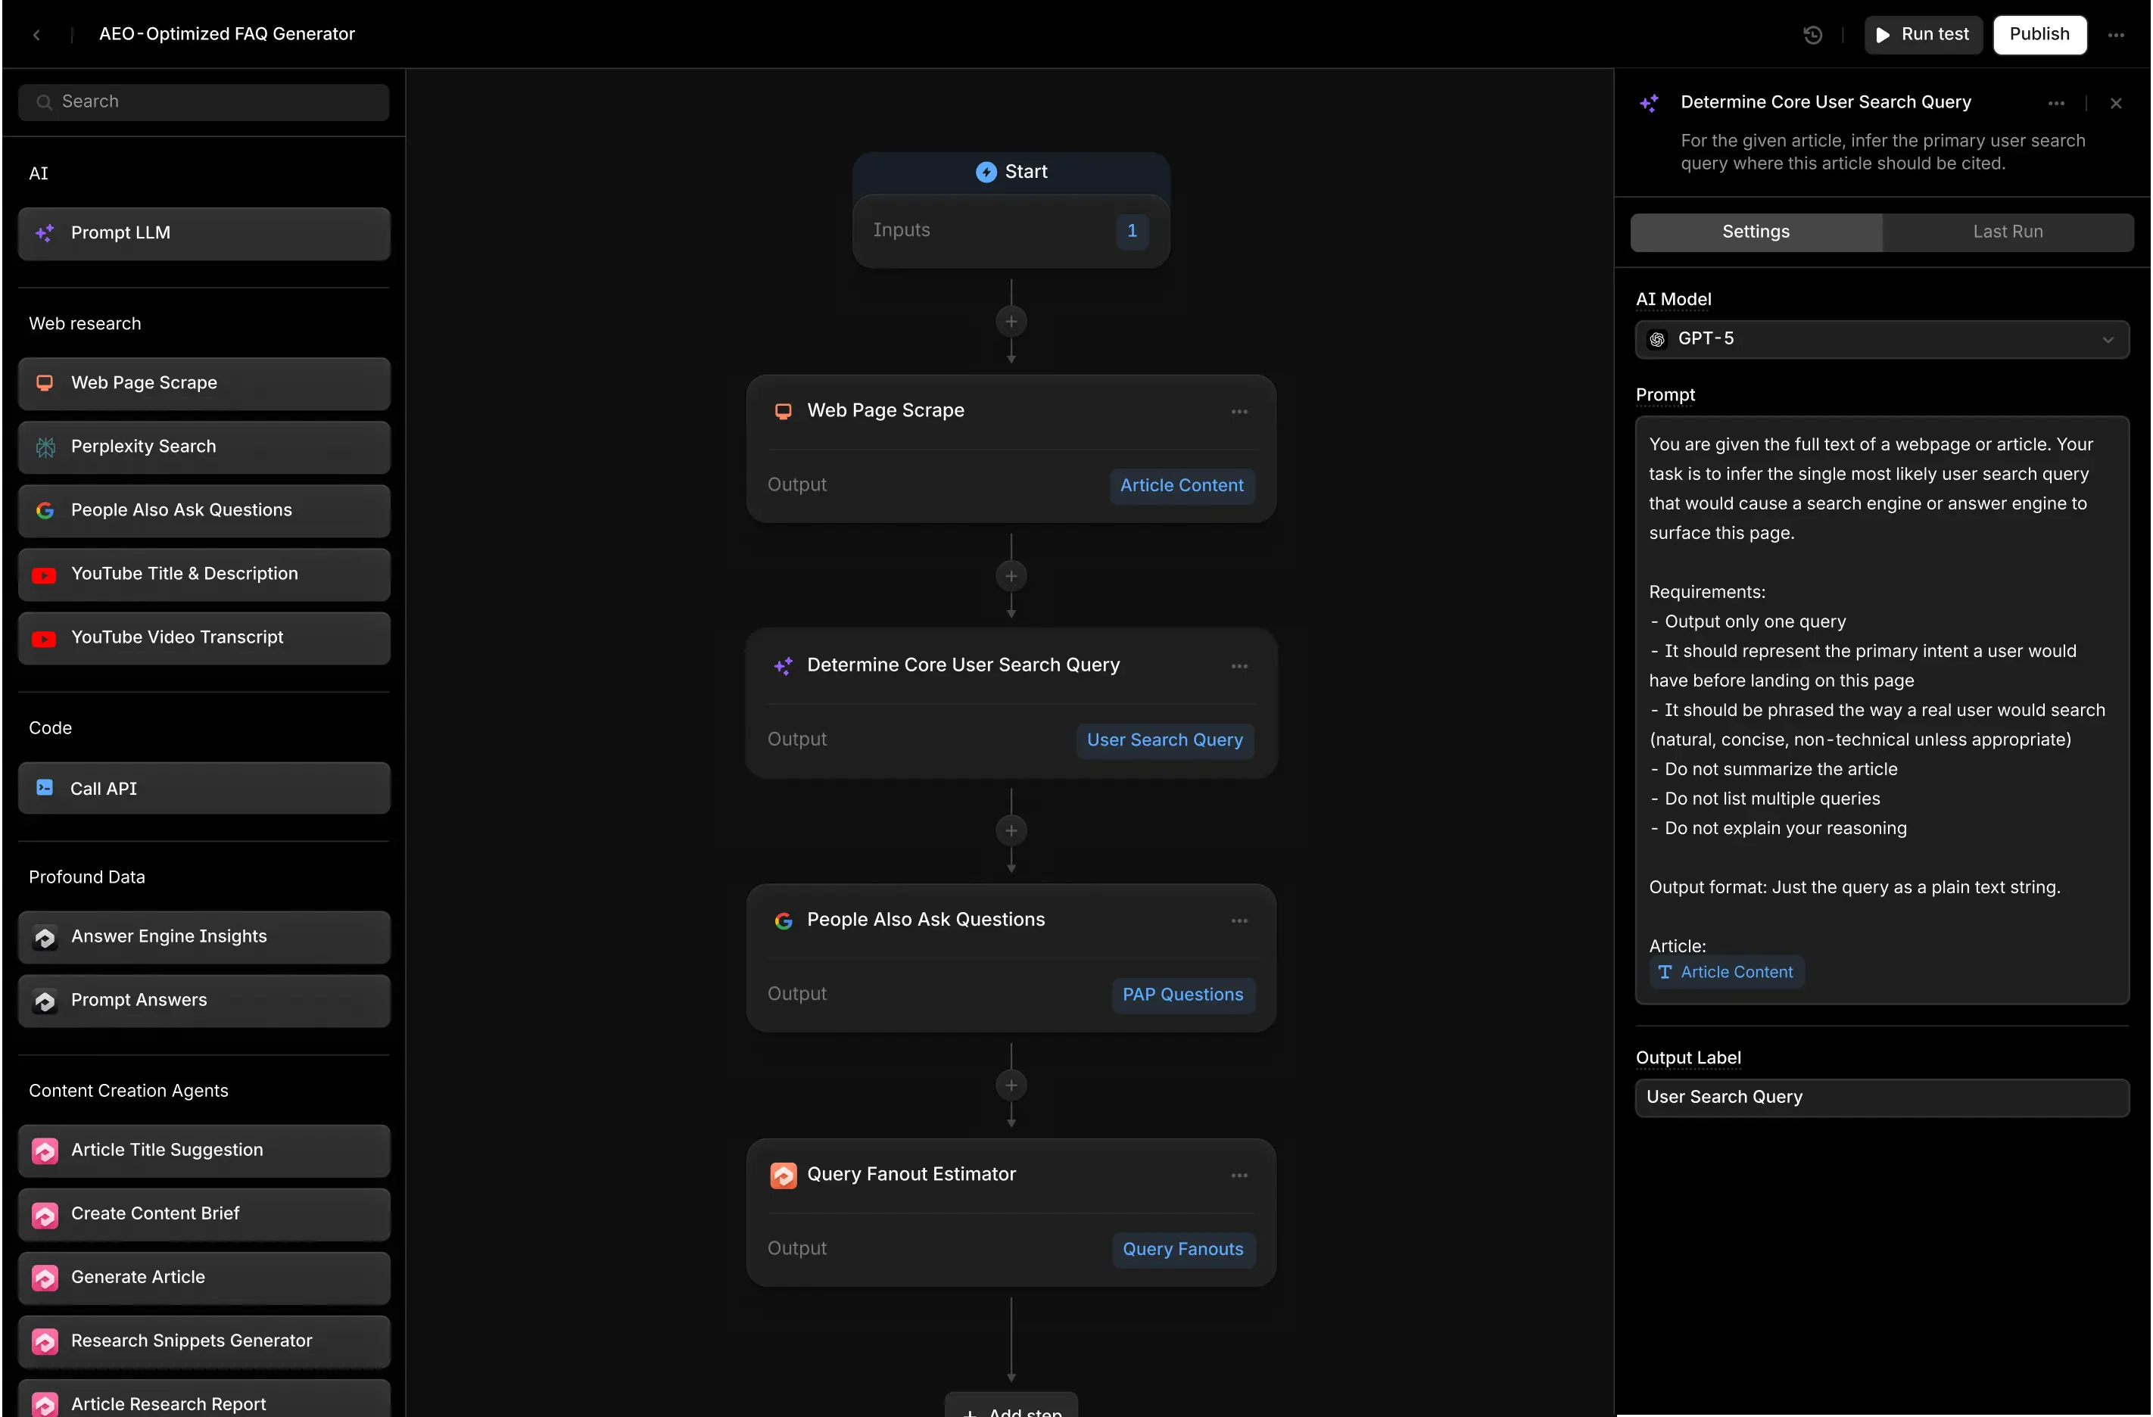Publish the workflow
Viewport: 2153px width, 1417px height.
tap(2039, 34)
